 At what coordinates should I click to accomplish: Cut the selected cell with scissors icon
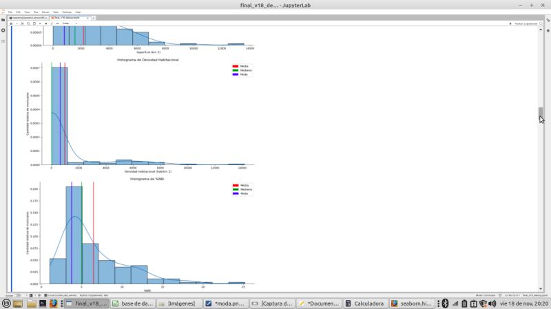[x=23, y=23]
